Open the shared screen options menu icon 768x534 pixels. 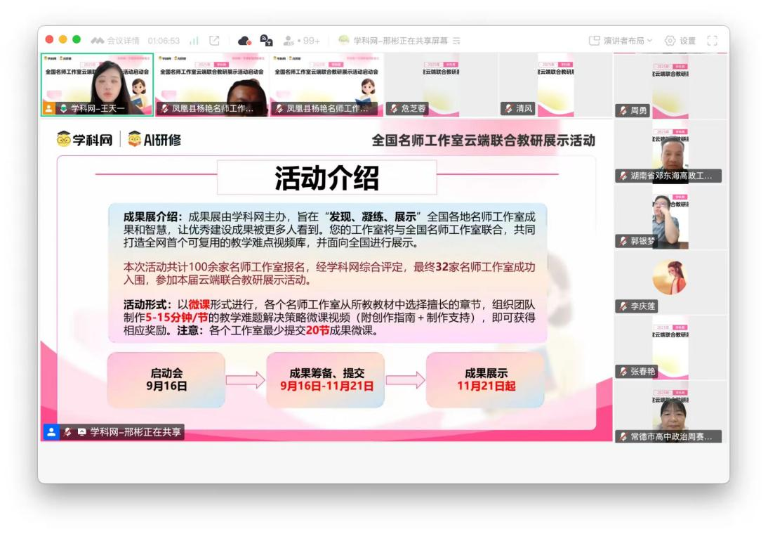pos(456,41)
